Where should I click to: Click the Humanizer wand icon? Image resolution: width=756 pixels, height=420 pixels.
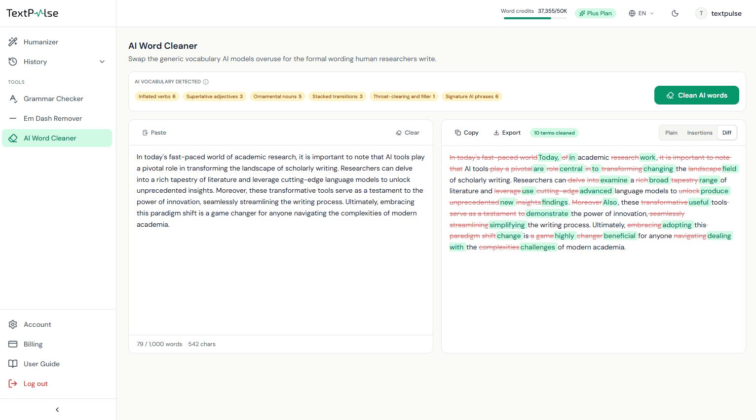[x=13, y=42]
